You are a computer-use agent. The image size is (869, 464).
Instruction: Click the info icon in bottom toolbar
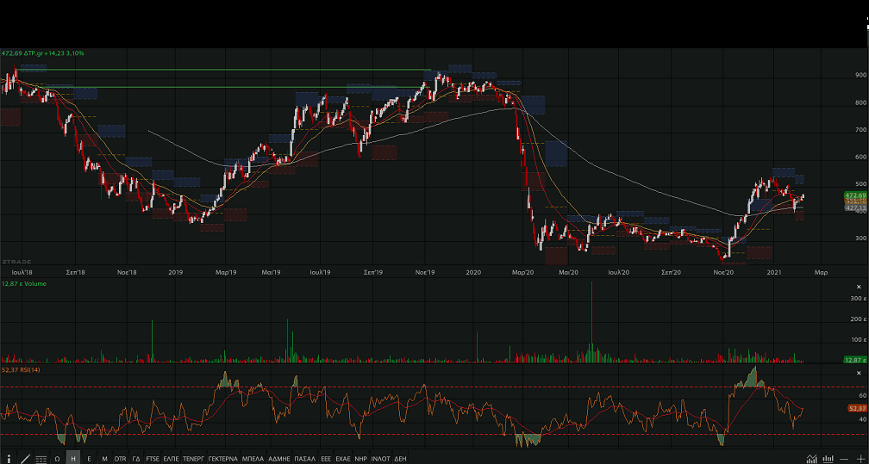tap(9, 458)
